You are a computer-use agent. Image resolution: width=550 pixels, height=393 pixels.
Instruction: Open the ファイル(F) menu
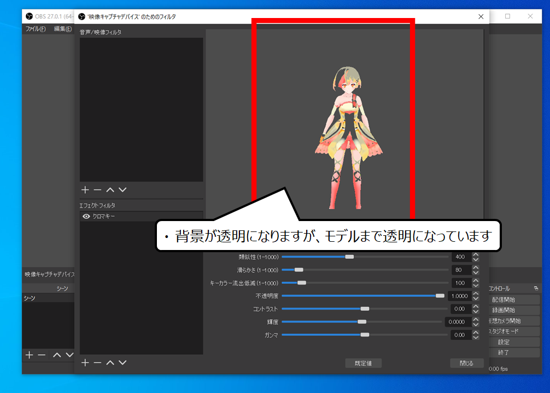tap(36, 29)
